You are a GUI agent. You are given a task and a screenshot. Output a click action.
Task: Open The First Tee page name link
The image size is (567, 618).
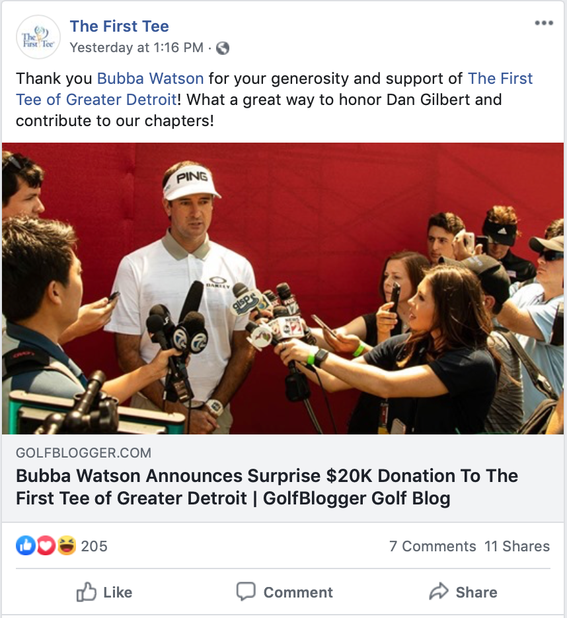119,26
